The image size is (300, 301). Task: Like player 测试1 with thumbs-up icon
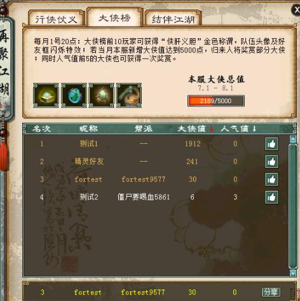[271, 144]
